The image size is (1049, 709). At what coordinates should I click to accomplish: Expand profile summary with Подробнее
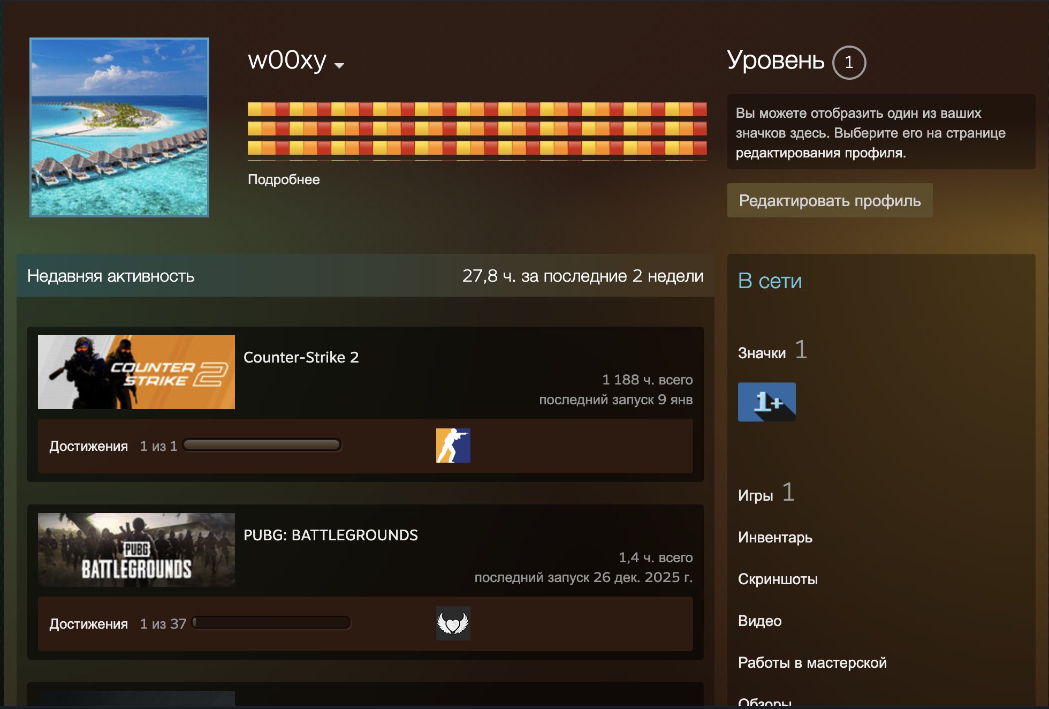coord(284,179)
